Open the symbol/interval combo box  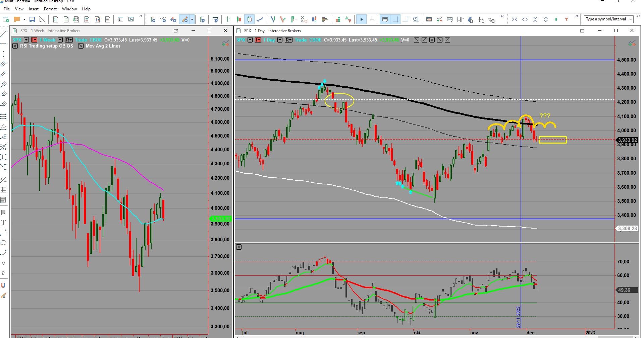(608, 19)
